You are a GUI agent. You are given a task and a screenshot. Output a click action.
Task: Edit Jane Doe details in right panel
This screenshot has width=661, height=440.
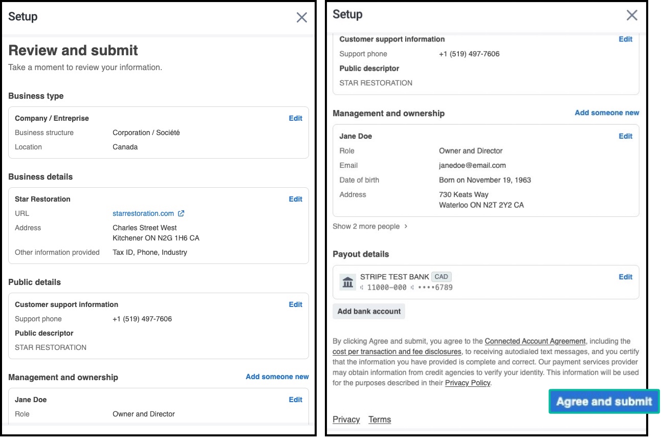pyautogui.click(x=625, y=136)
